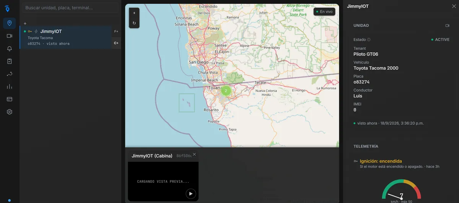The image size is (459, 203).
Task: Play the Cabina camera preview
Action: pos(190,193)
